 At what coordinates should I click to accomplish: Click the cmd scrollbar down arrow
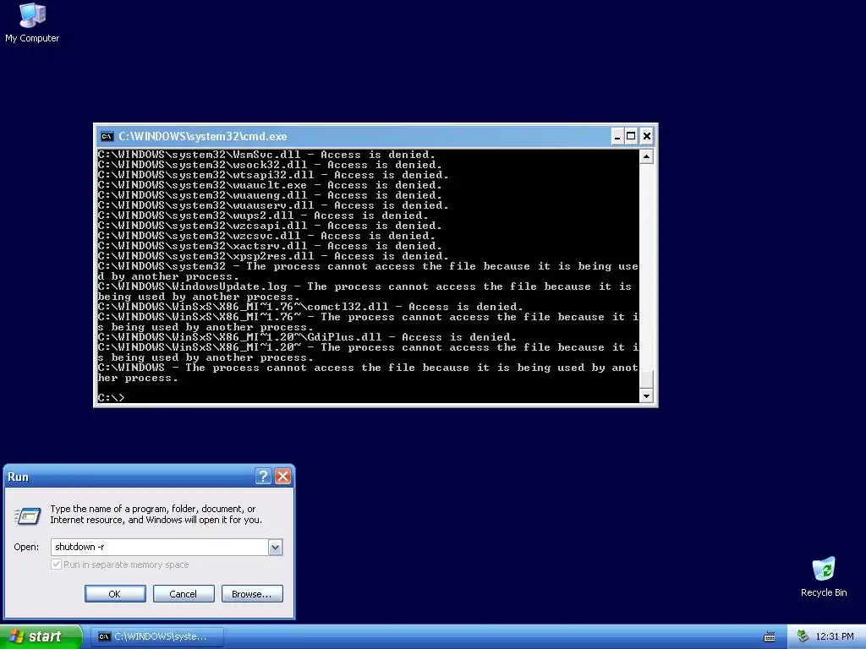(x=646, y=395)
